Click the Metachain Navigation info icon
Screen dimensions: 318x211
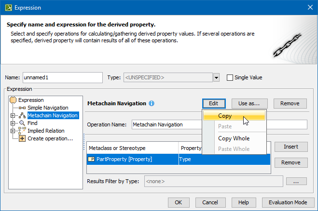pyautogui.click(x=152, y=103)
